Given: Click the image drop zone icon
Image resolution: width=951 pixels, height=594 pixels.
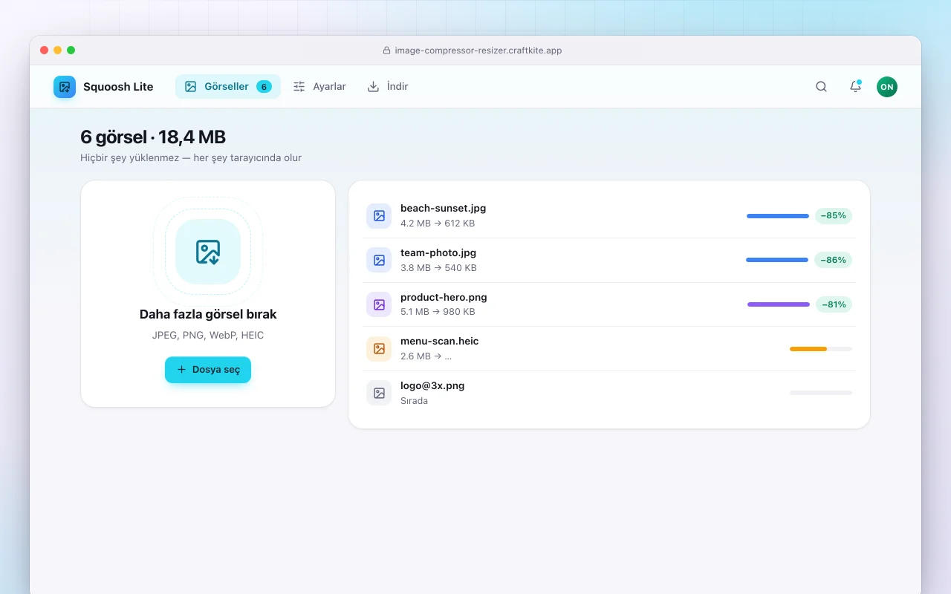Looking at the screenshot, I should pos(208,252).
